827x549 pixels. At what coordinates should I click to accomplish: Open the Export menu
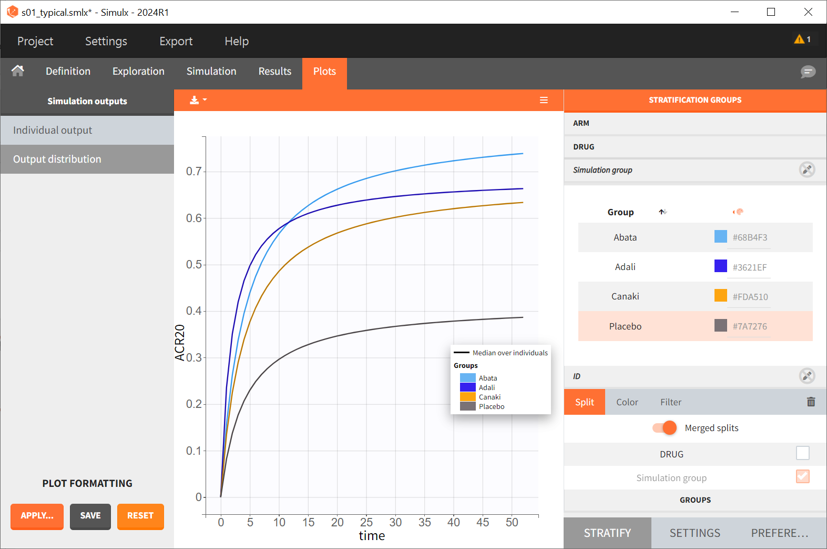pyautogui.click(x=176, y=41)
